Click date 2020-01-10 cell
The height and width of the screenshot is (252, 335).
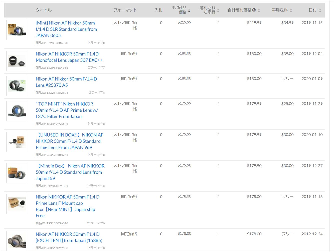pyautogui.click(x=312, y=135)
